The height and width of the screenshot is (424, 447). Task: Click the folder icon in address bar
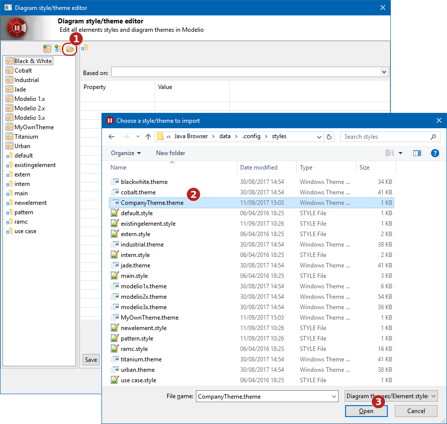pos(160,137)
